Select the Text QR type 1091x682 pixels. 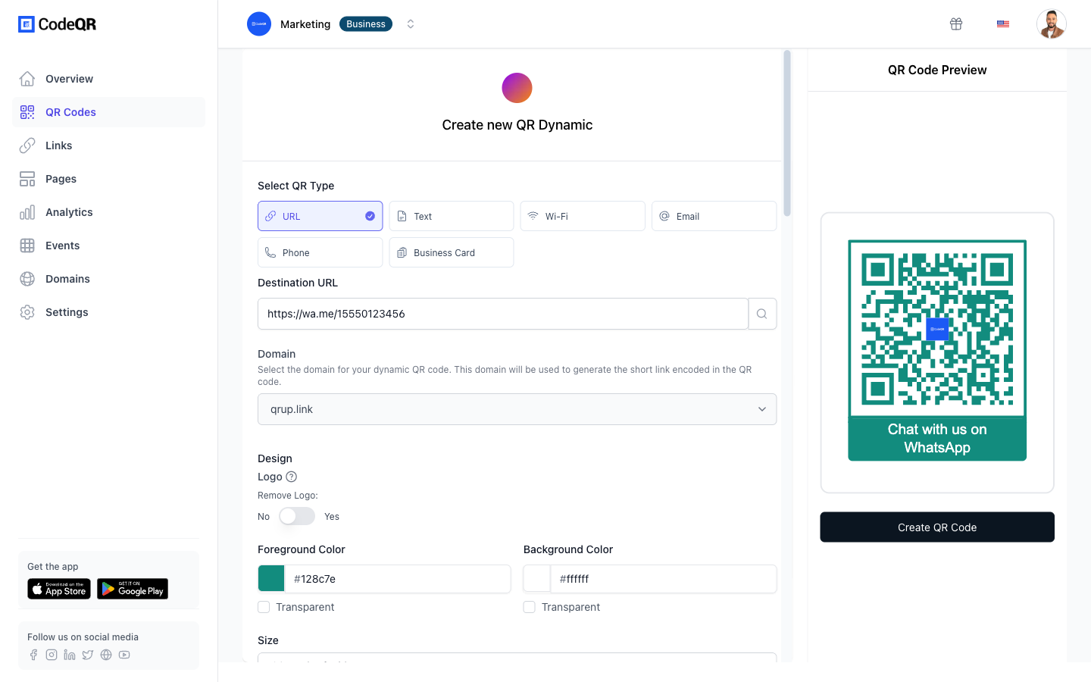pos(452,216)
